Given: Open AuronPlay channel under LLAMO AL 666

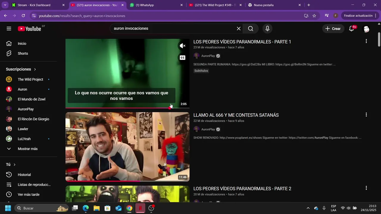Looking at the screenshot, I should pyautogui.click(x=208, y=129).
